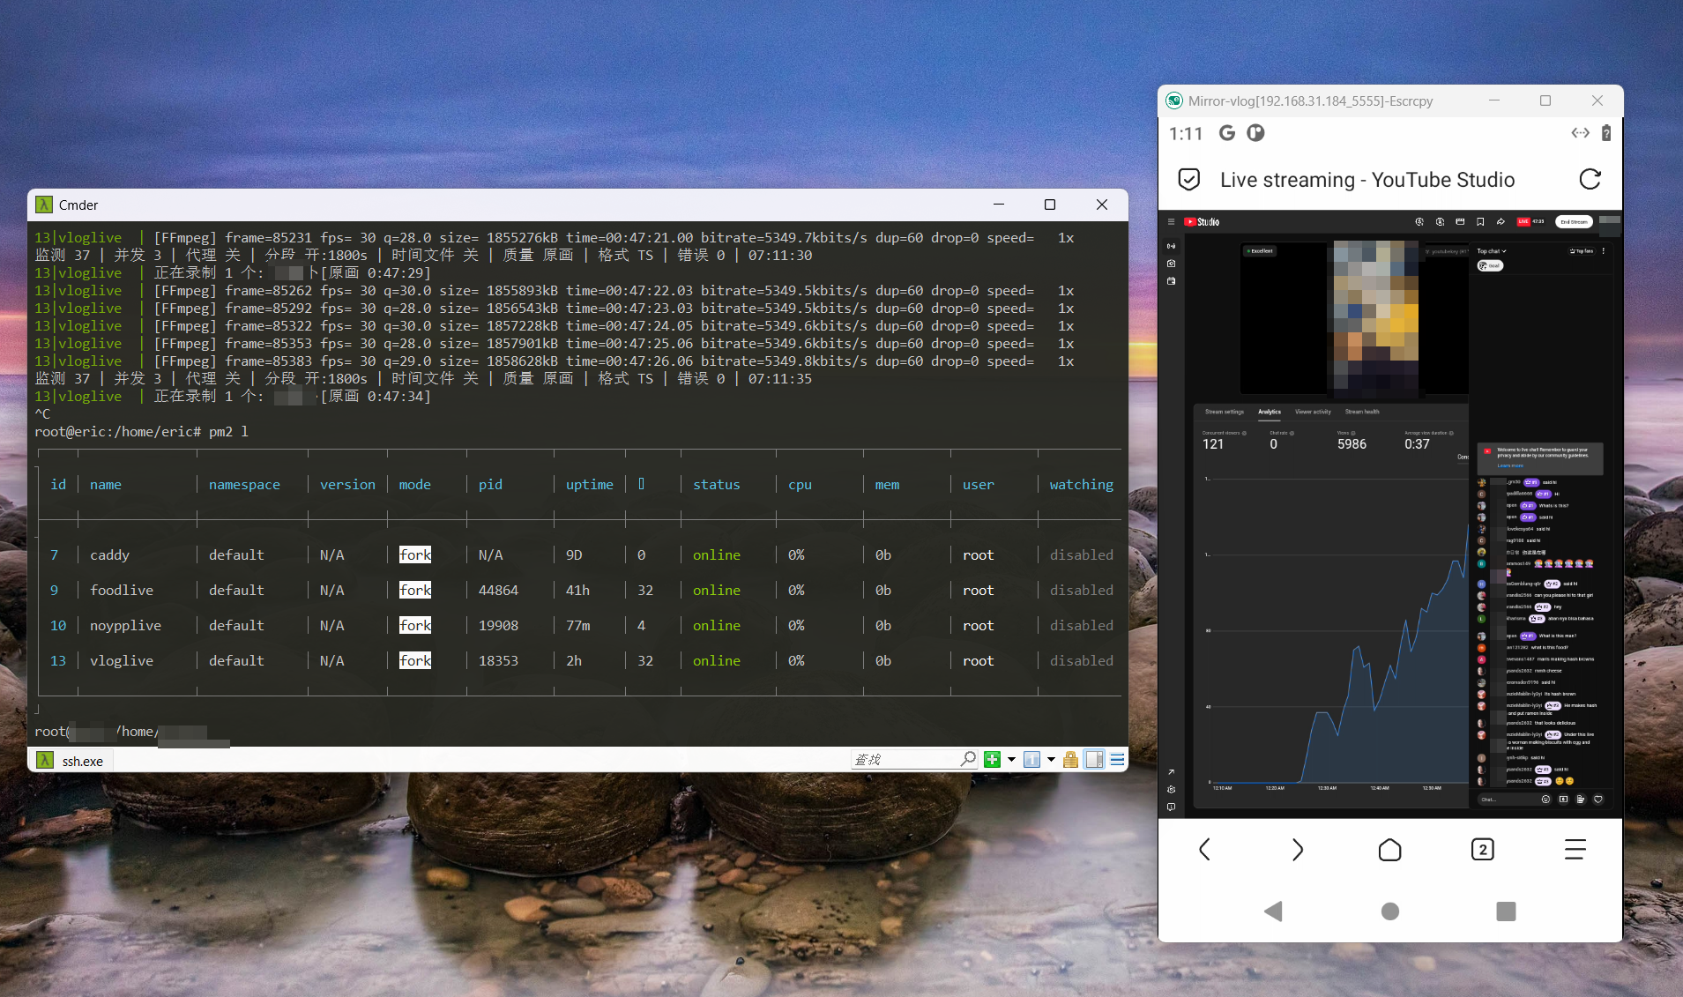
Task: Click the green new console plus icon
Action: (x=992, y=760)
